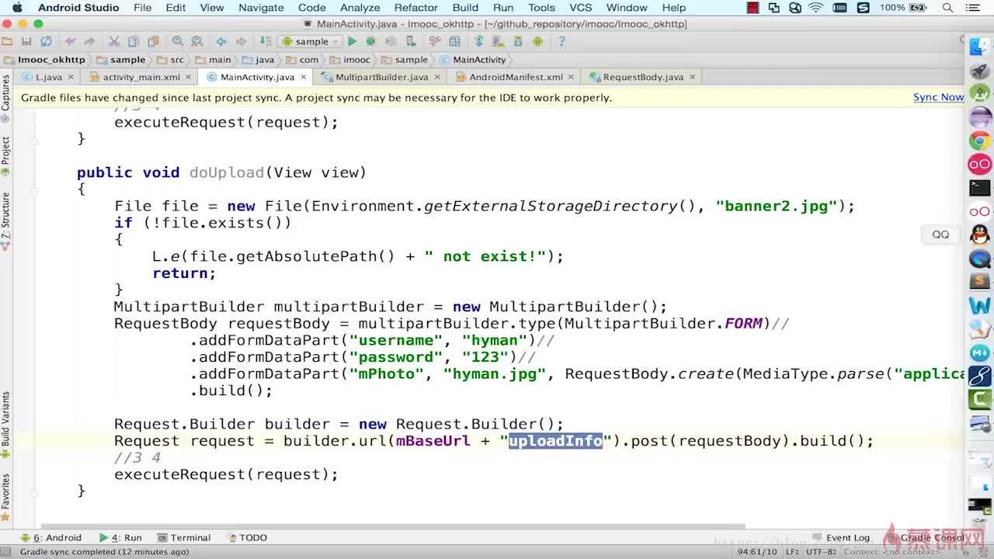Click the Debug bug icon

click(x=370, y=41)
